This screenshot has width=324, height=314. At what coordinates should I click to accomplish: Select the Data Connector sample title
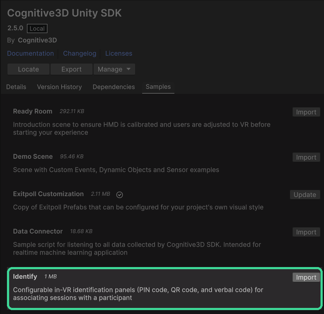coord(38,231)
